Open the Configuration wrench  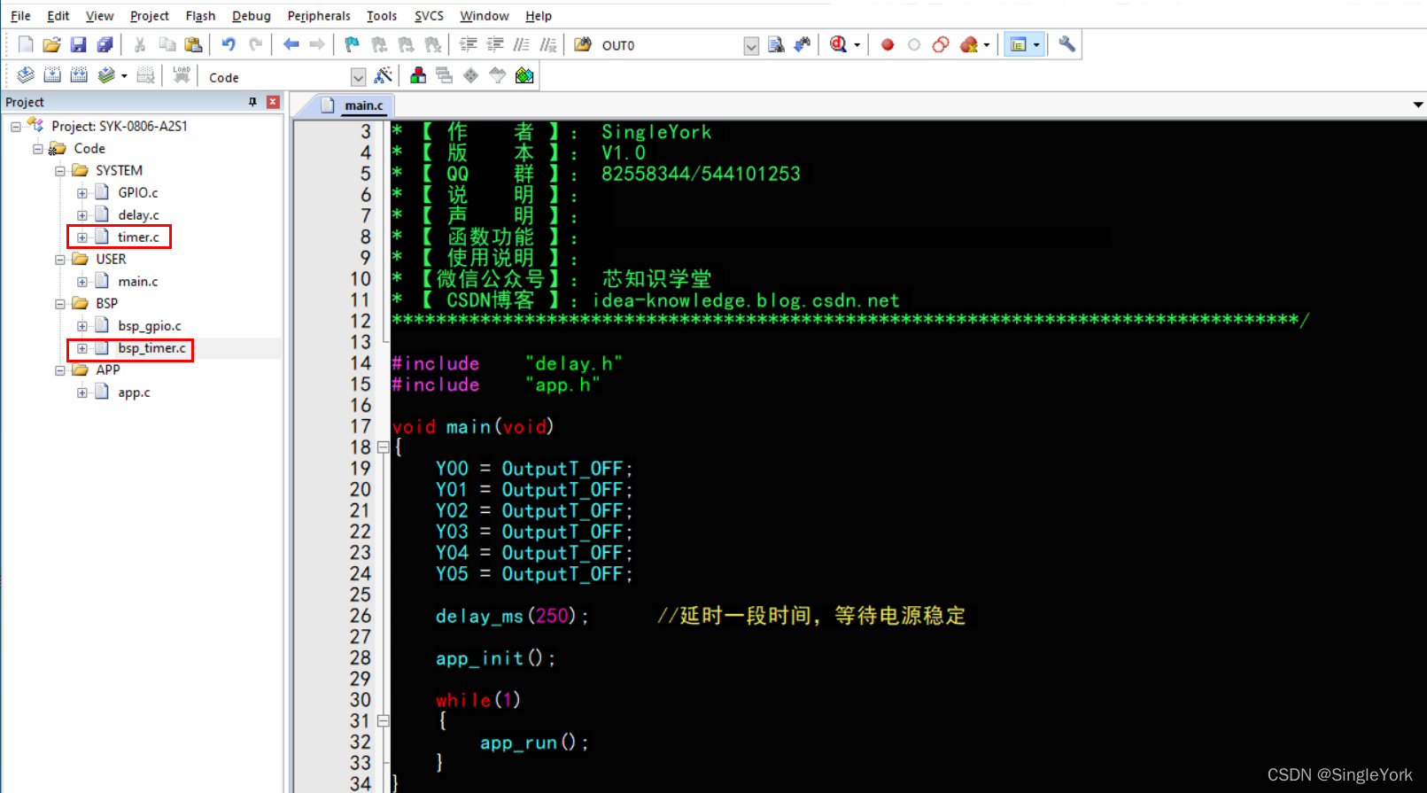click(1066, 44)
